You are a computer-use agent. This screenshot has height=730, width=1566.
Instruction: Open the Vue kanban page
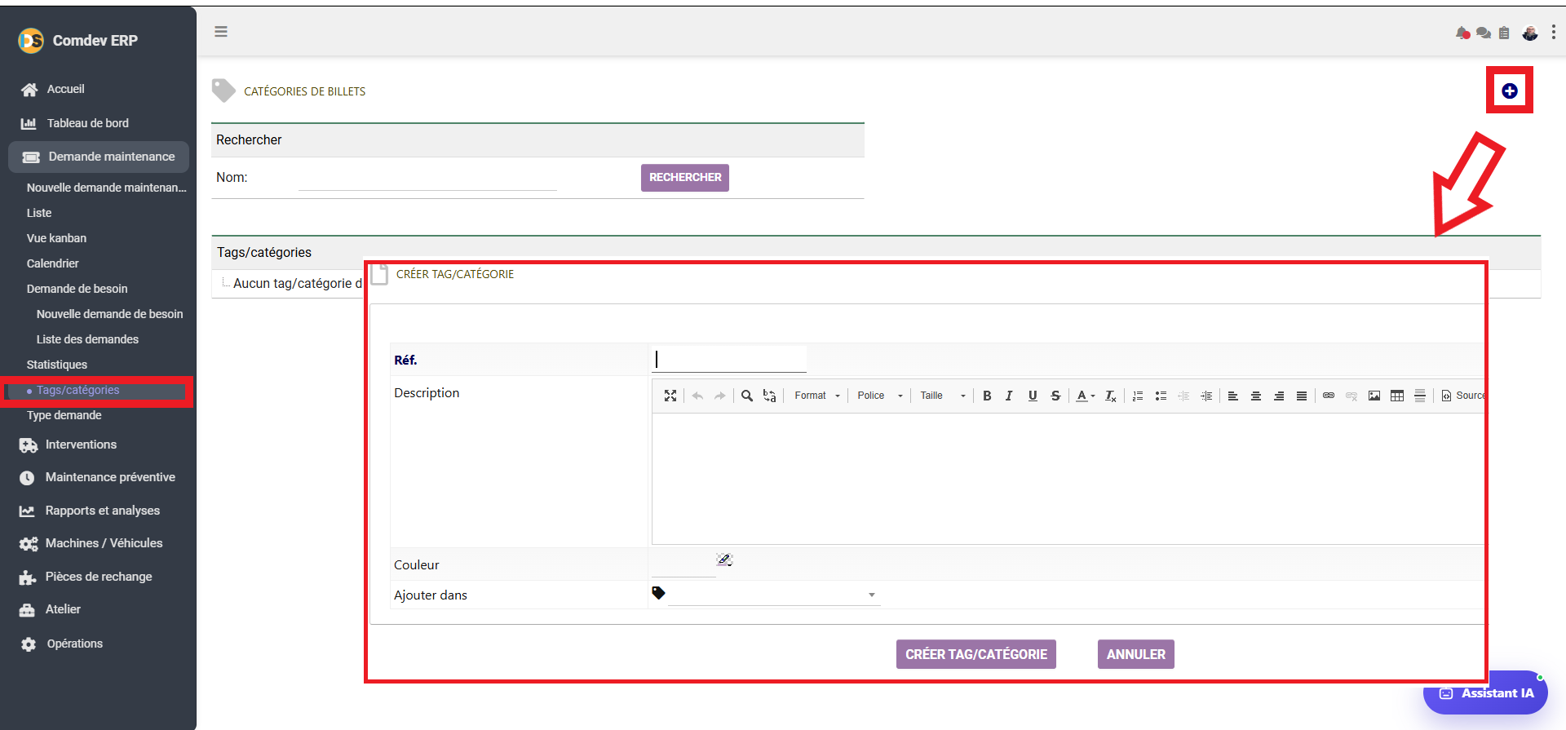pyautogui.click(x=56, y=238)
